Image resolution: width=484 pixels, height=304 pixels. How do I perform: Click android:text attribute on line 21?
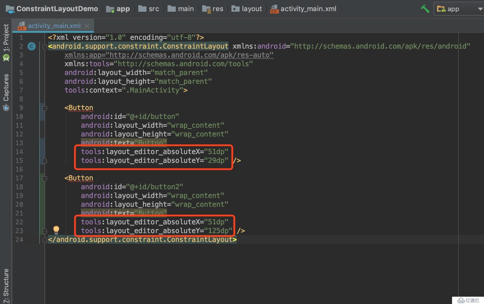(124, 212)
